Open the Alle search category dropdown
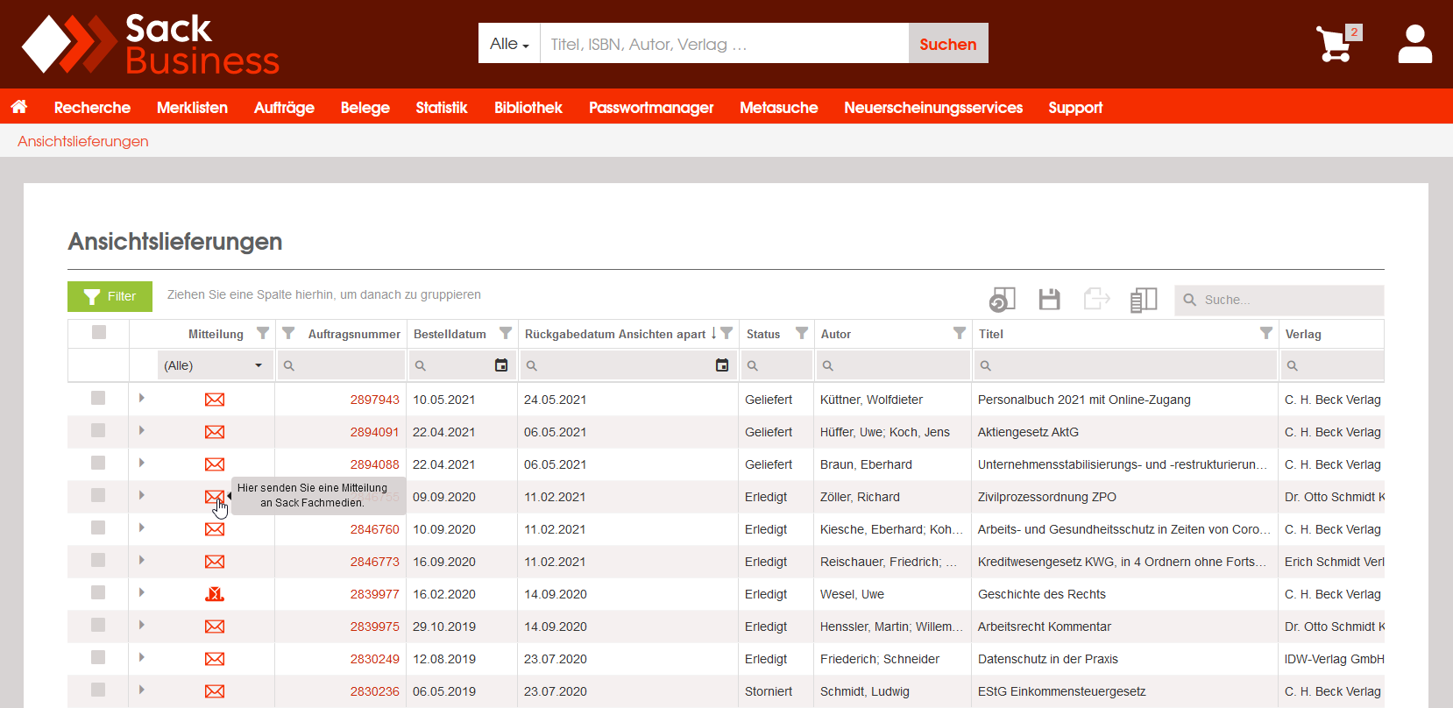Viewport: 1453px width, 708px height. (509, 43)
